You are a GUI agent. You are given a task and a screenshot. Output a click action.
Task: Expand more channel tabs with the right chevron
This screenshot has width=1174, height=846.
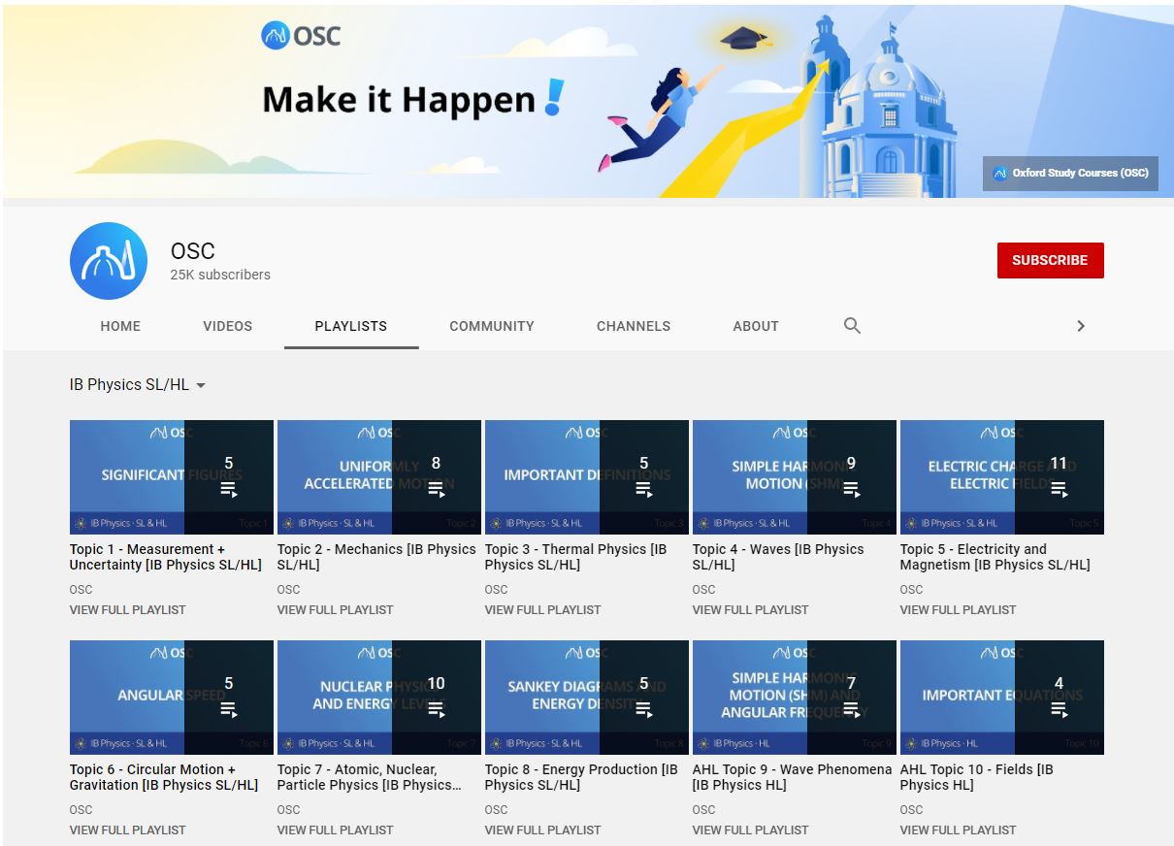click(x=1080, y=326)
